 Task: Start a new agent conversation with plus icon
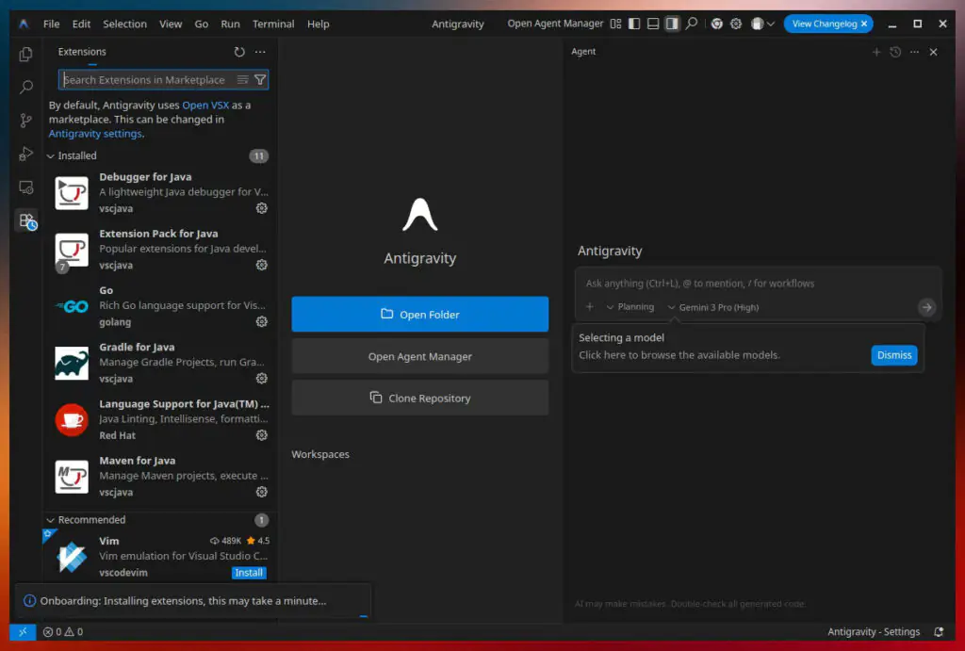tap(876, 52)
